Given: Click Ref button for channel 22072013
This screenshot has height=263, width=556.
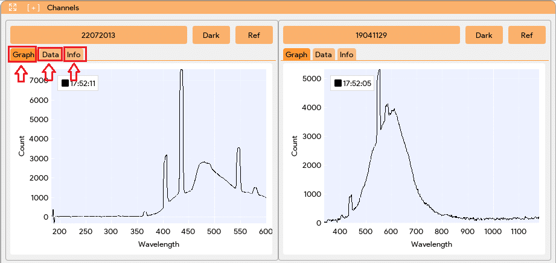Looking at the screenshot, I should pyautogui.click(x=254, y=35).
